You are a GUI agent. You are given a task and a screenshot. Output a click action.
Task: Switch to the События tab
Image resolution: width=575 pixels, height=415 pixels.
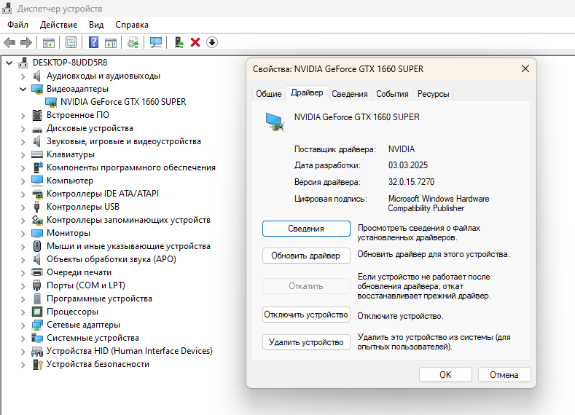[392, 94]
